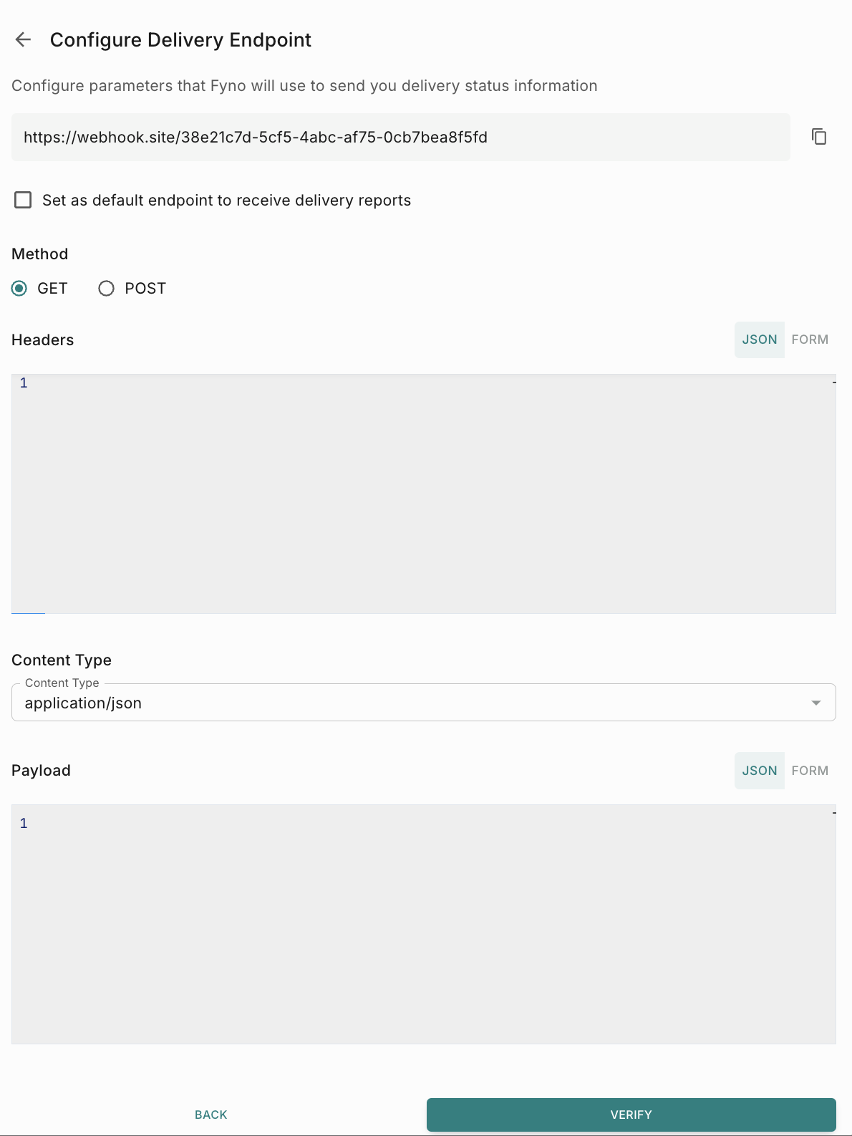Select the GET method radio button

(x=19, y=288)
